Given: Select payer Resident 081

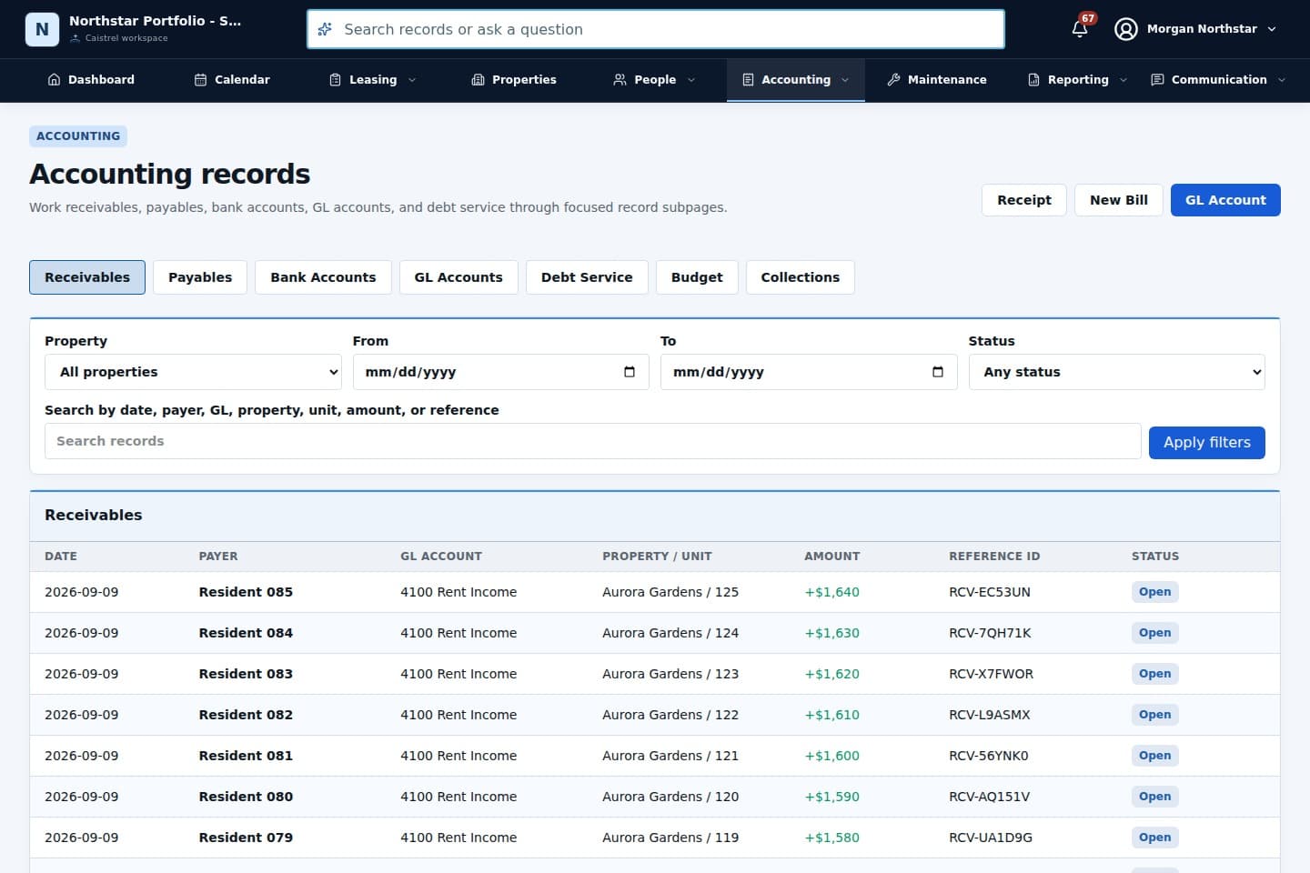Looking at the screenshot, I should click(246, 756).
